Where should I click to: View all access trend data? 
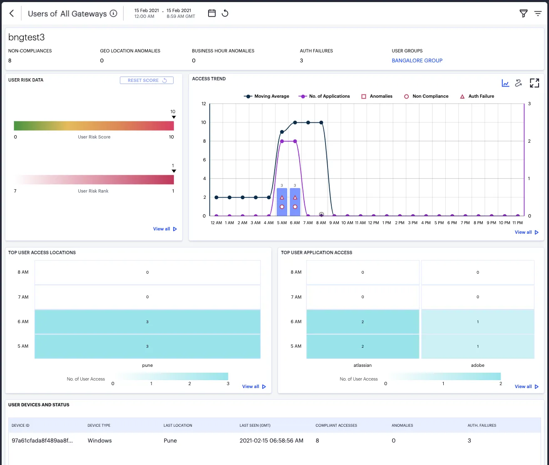tap(527, 232)
